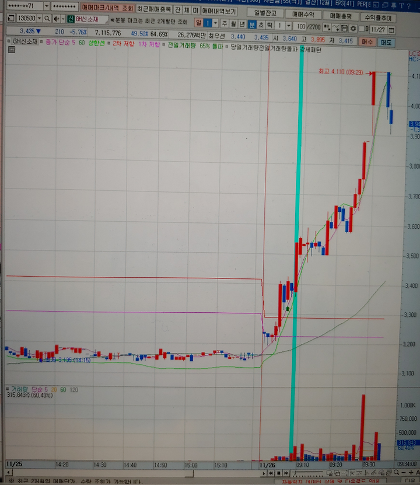420x485 pixels.
Task: Click the indicator add icon after 100/2700
Action: [x=327, y=28]
